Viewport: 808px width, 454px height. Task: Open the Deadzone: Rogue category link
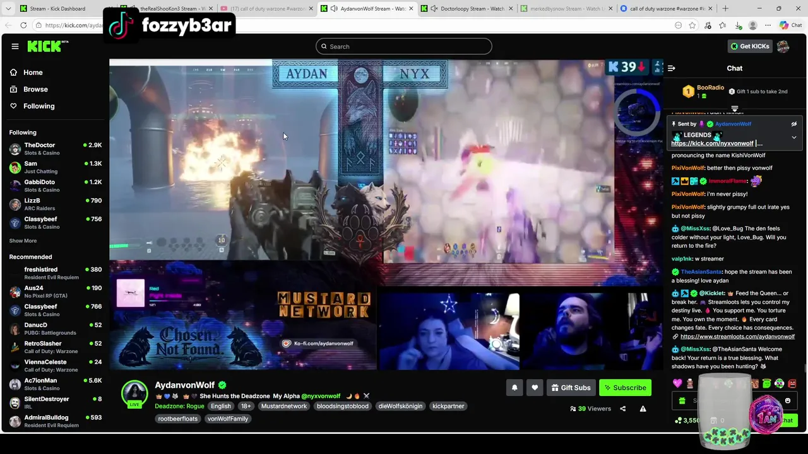click(179, 406)
